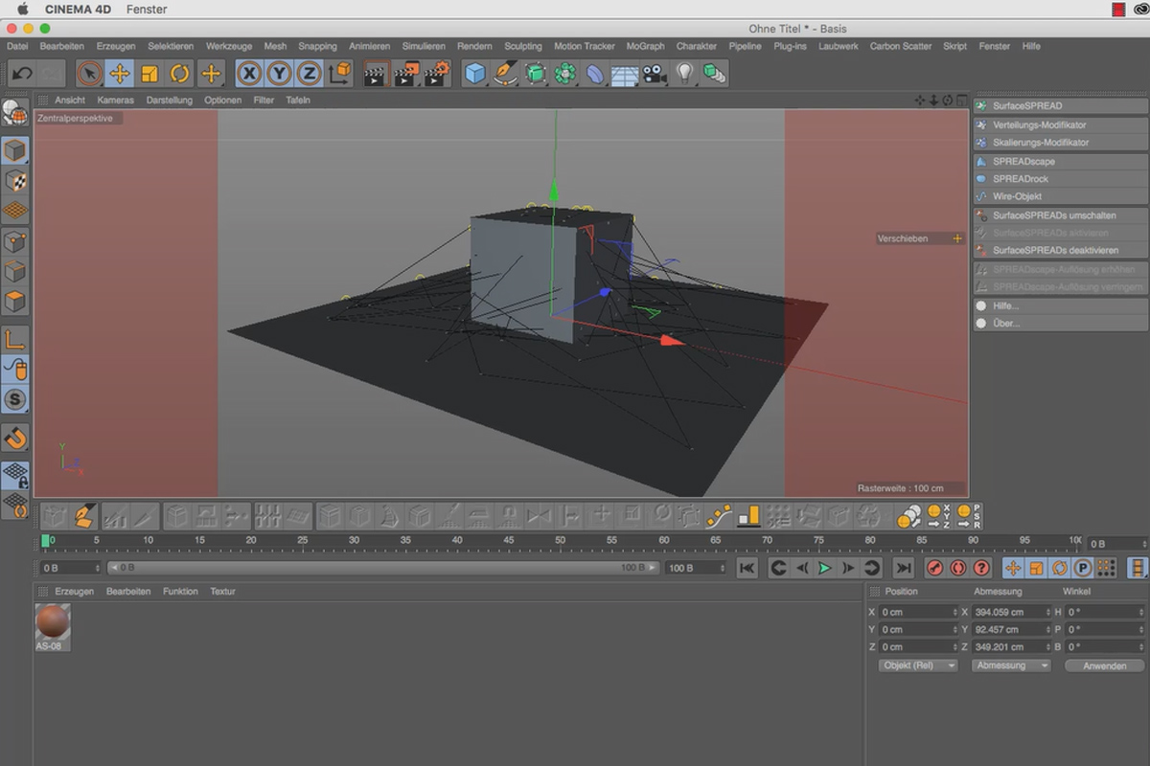Viewport: 1150px width, 766px height.
Task: Open the MoGraph menu
Action: click(x=645, y=46)
